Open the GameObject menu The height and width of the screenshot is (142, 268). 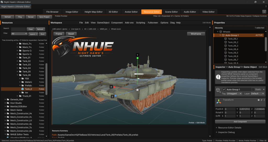[x=103, y=22]
